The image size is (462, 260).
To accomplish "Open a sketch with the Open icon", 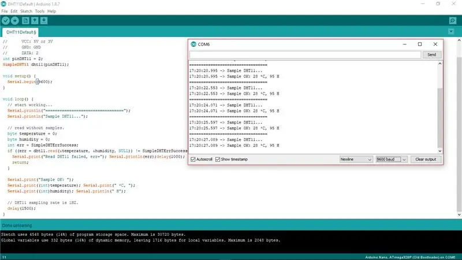I will (x=35, y=21).
